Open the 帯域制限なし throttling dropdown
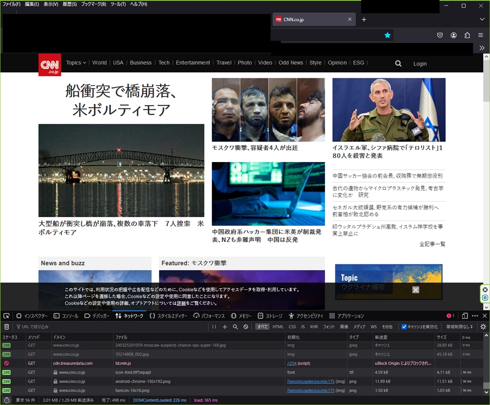 click(459, 327)
